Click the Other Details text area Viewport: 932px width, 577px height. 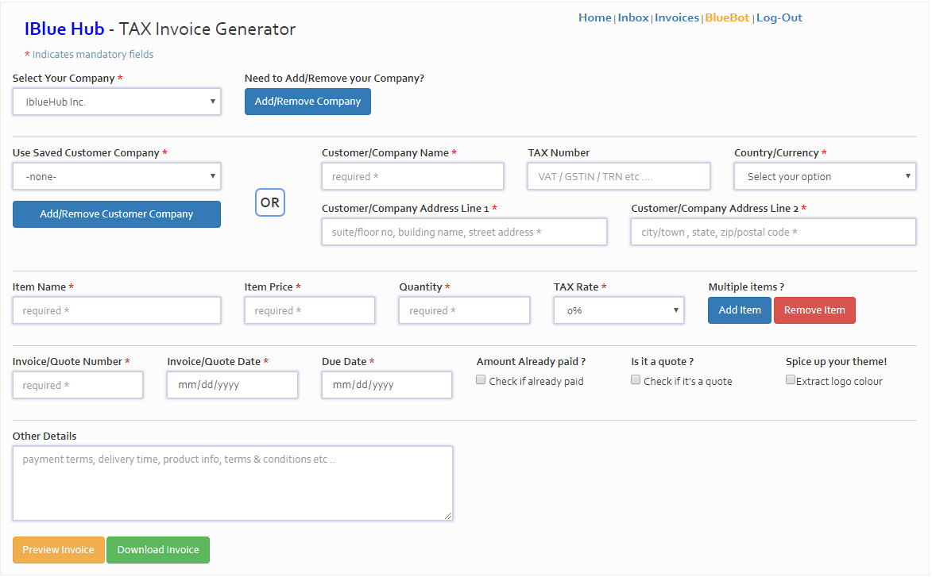click(233, 483)
